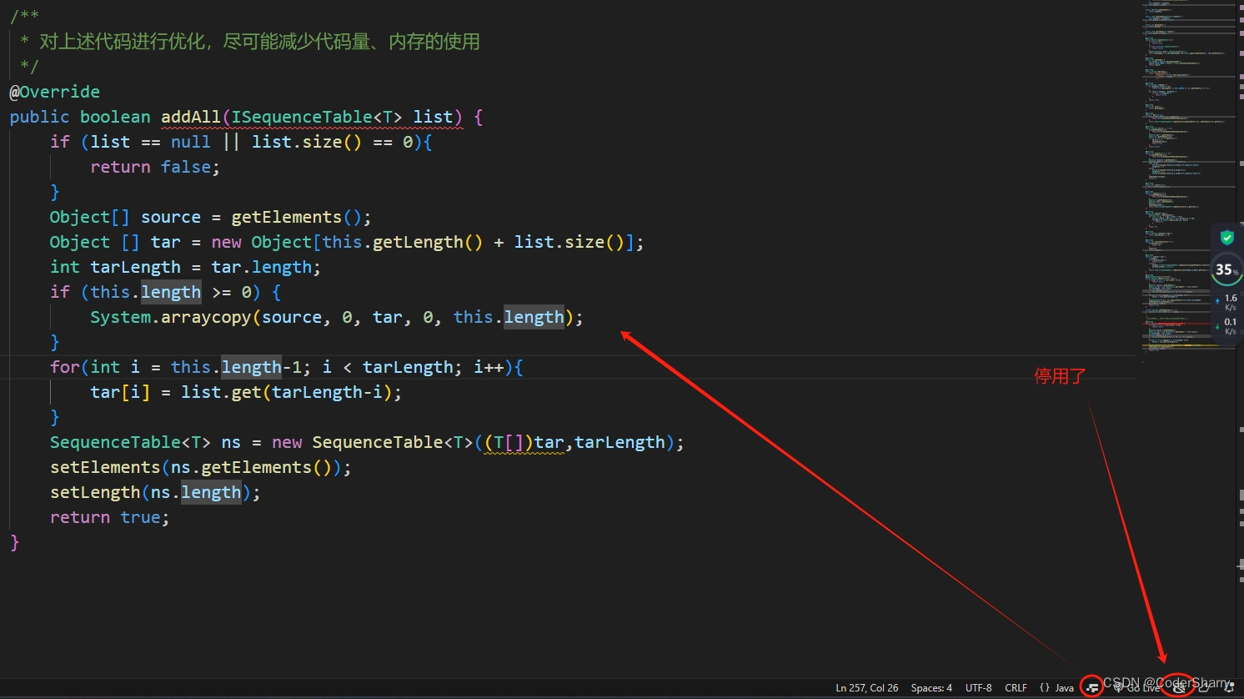Click the 'for(int i' loop header
The width and height of the screenshot is (1244, 699).
(x=95, y=367)
